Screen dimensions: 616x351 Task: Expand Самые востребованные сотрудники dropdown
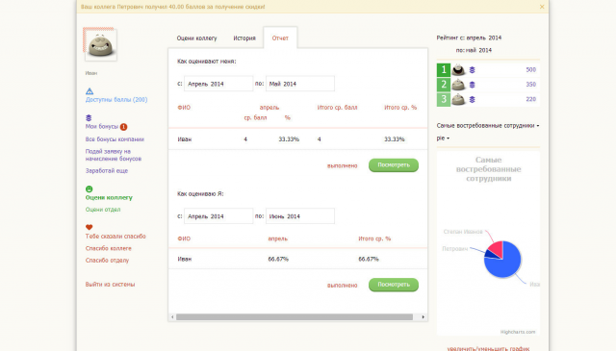pos(488,126)
